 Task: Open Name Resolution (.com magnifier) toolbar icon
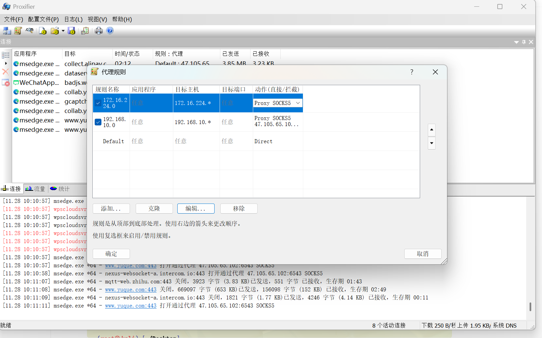point(30,31)
